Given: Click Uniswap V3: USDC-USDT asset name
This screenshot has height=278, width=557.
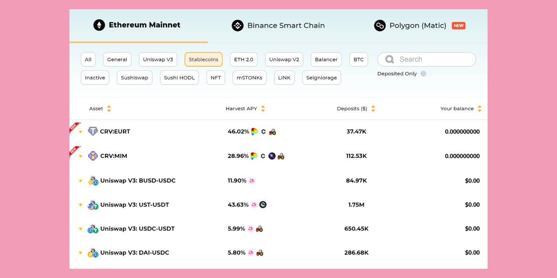Looking at the screenshot, I should (137, 229).
